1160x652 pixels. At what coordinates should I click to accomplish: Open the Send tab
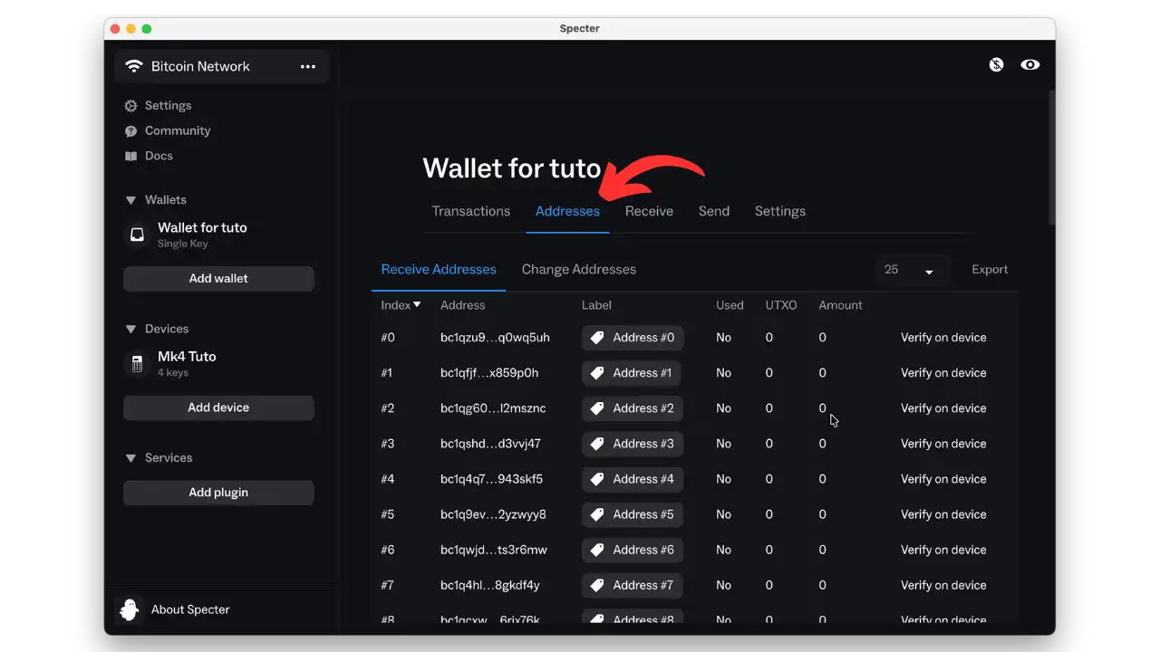pos(714,211)
